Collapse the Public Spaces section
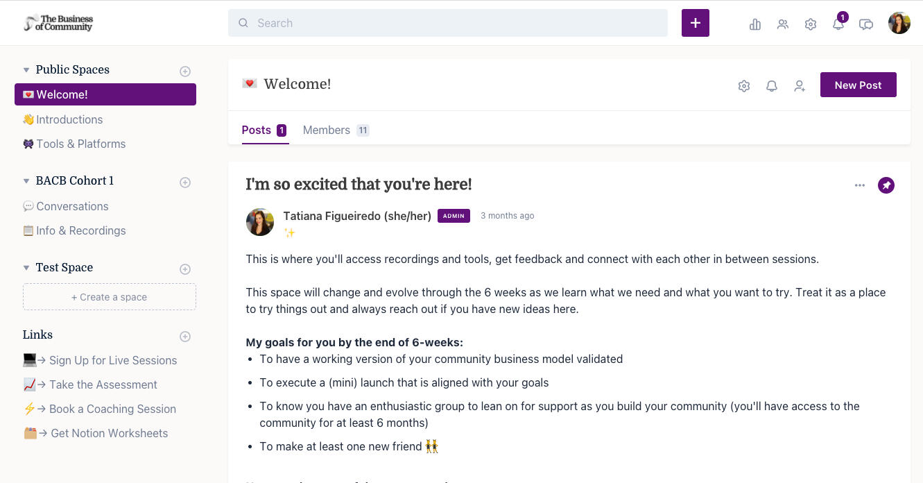This screenshot has width=923, height=483. [x=26, y=70]
